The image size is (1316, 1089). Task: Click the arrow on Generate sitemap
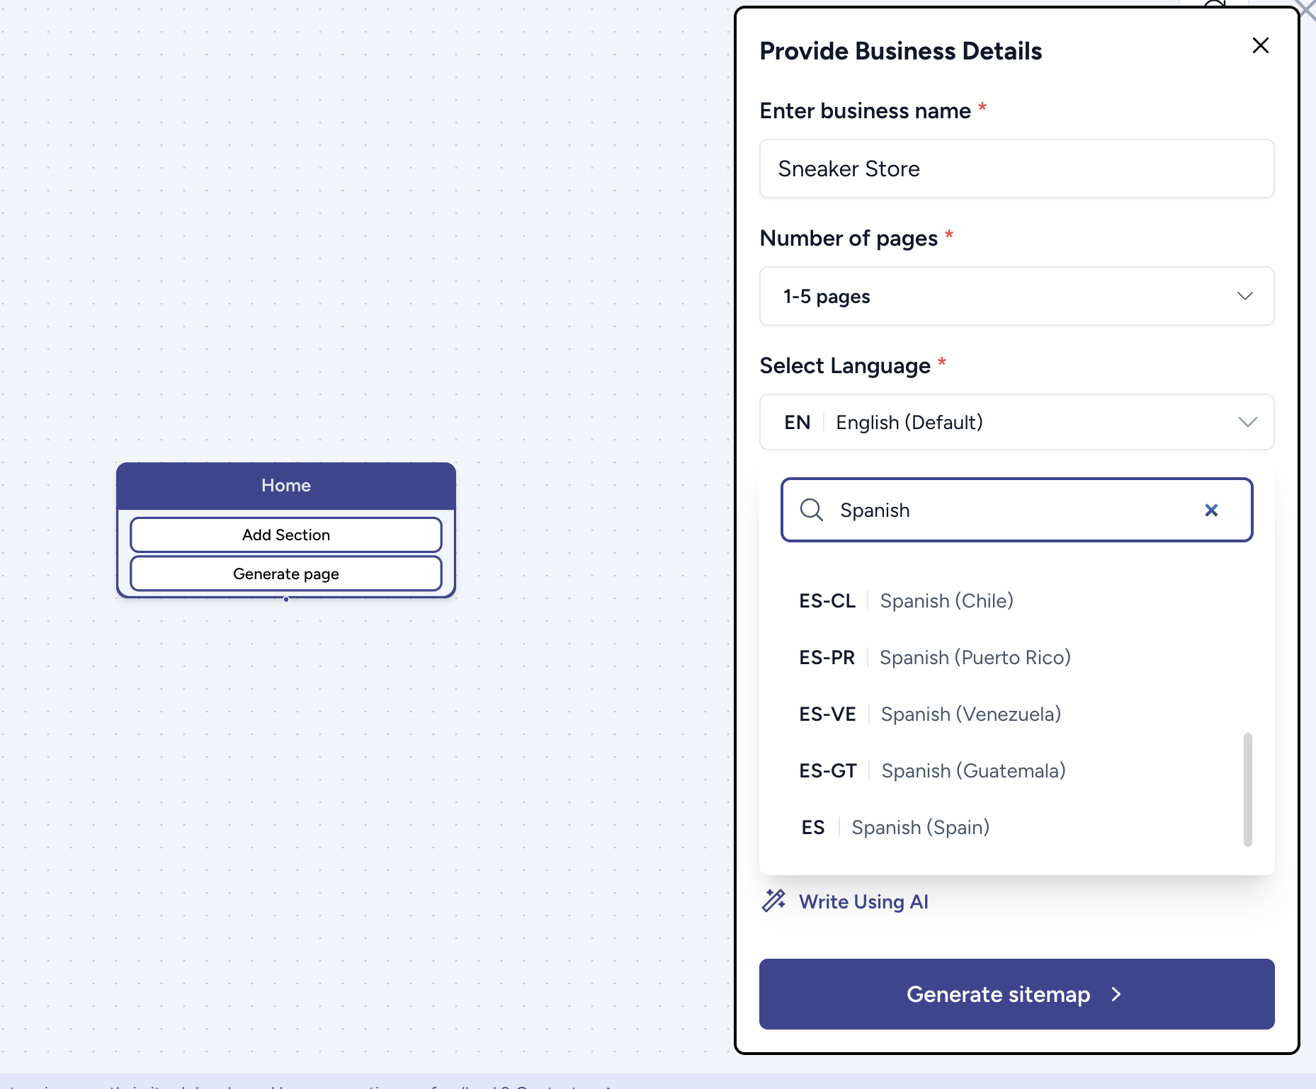pos(1117,994)
